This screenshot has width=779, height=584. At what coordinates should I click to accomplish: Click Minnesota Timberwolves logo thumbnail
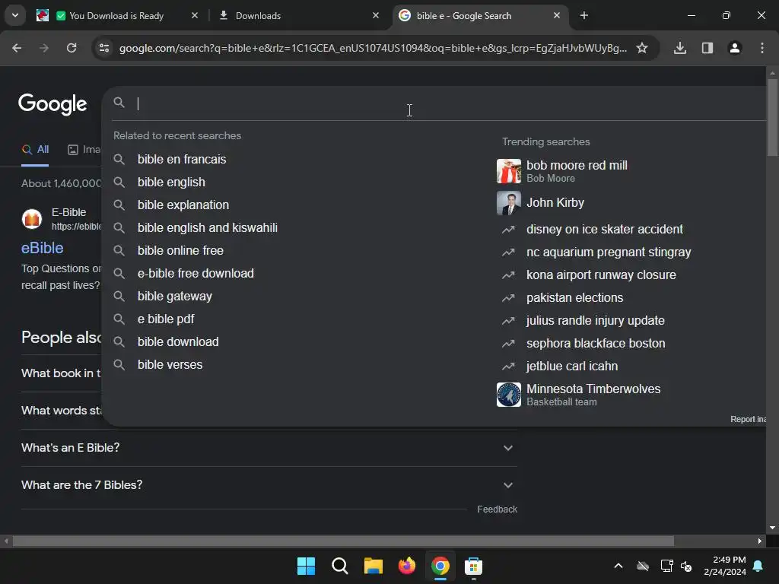509,395
